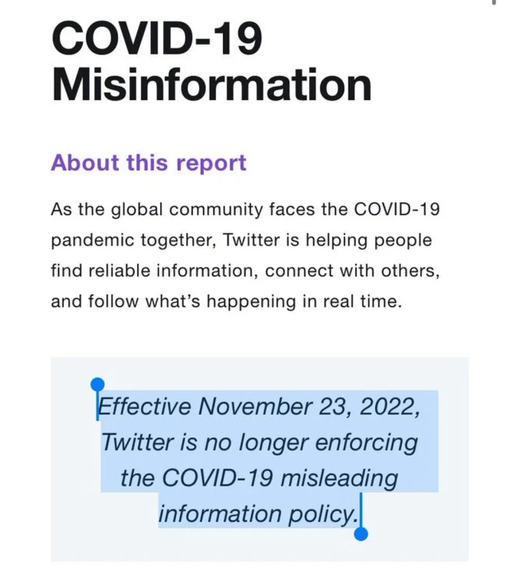Image resolution: width=519 pixels, height=581 pixels.
Task: Click the 'COVID-19' title line
Action: point(157,38)
